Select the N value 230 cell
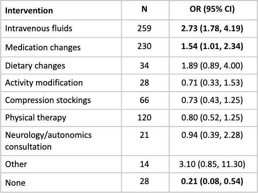 [x=144, y=47]
